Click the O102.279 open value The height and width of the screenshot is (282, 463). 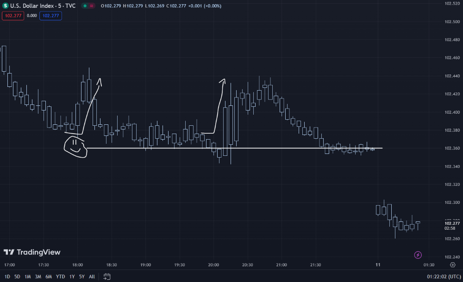tap(111, 6)
